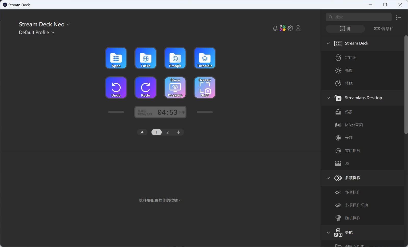408x247 pixels.
Task: Collapse the 多项操作 category header
Action: [328, 178]
